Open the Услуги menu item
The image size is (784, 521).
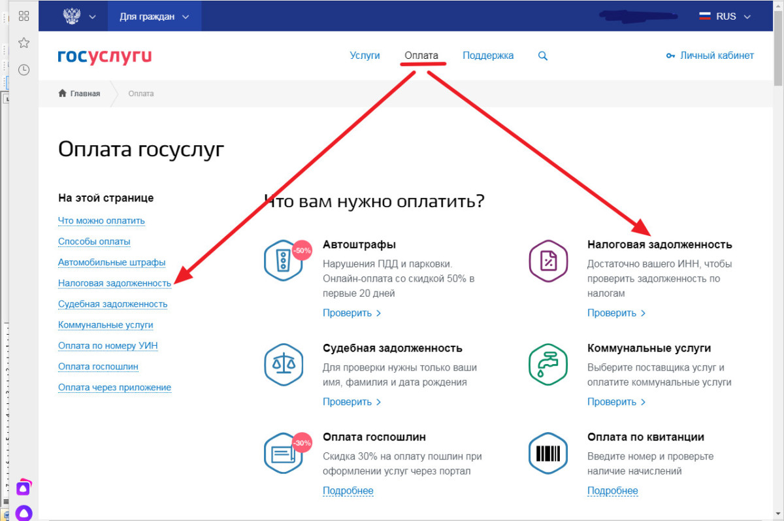tap(365, 56)
